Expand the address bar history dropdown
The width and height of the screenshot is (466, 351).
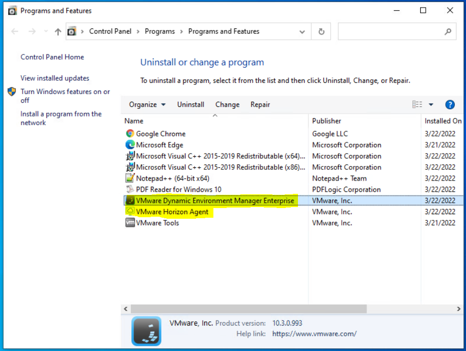(302, 32)
